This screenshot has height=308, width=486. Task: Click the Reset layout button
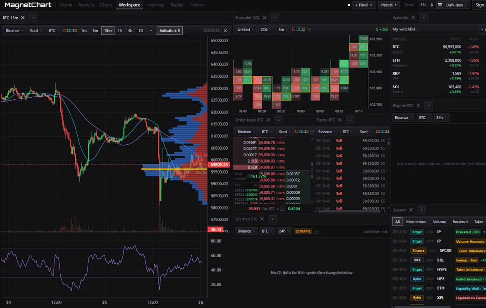tap(409, 5)
